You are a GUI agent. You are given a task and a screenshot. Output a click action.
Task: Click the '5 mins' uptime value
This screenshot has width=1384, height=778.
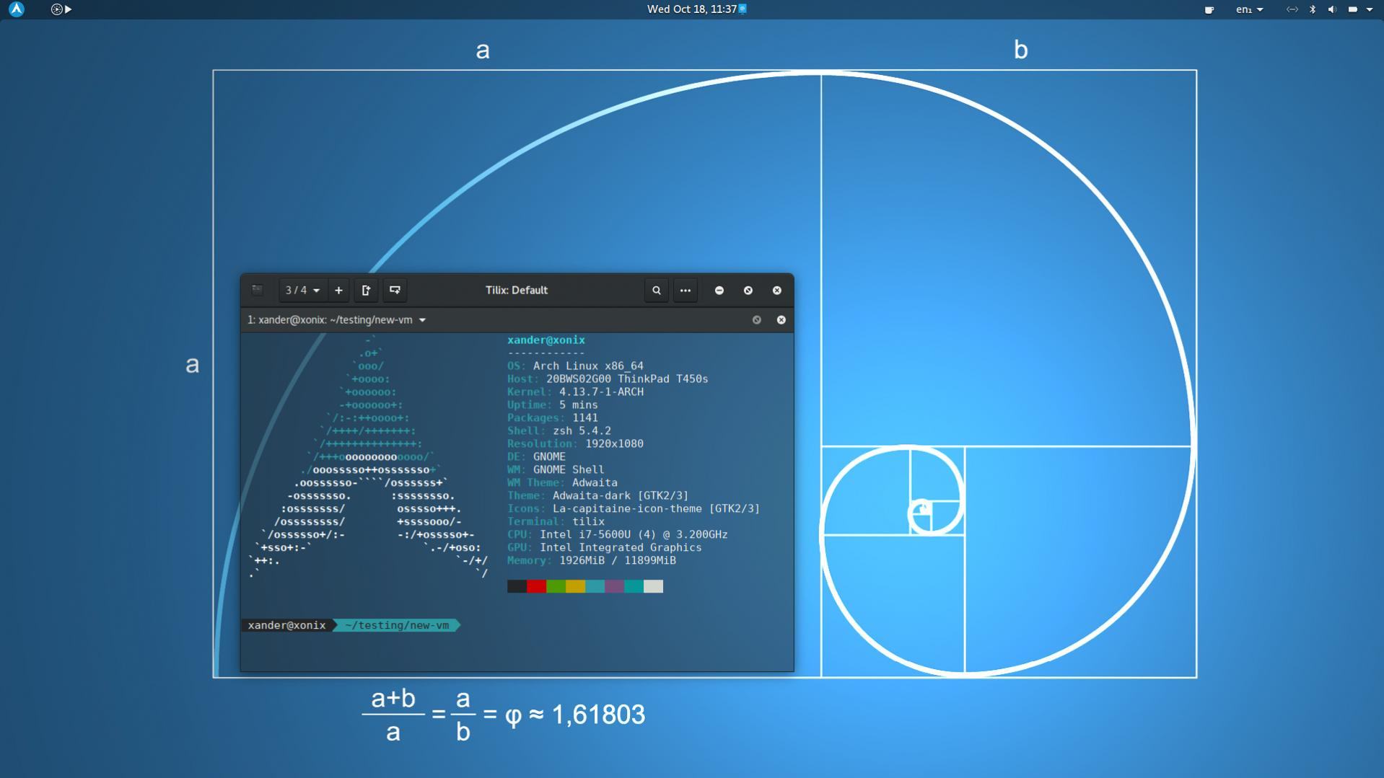579,405
